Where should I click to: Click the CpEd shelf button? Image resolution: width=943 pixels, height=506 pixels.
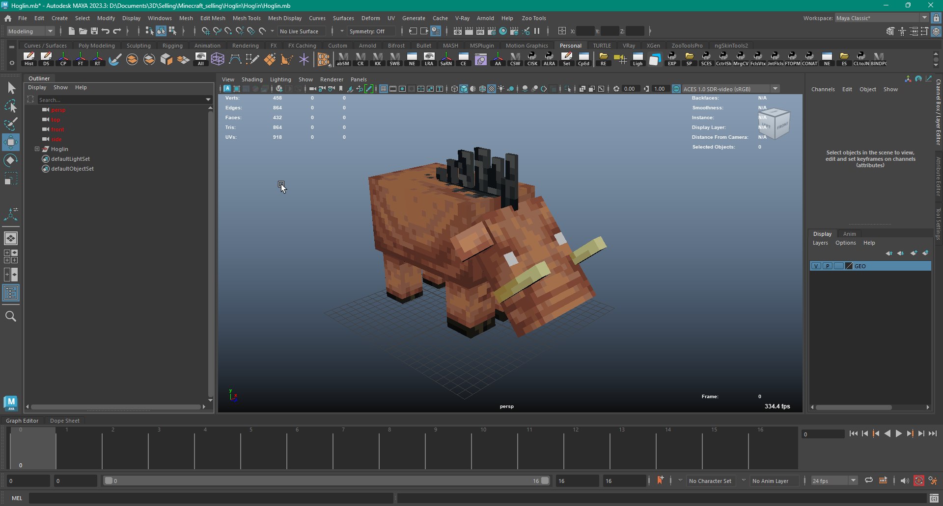tap(583, 59)
